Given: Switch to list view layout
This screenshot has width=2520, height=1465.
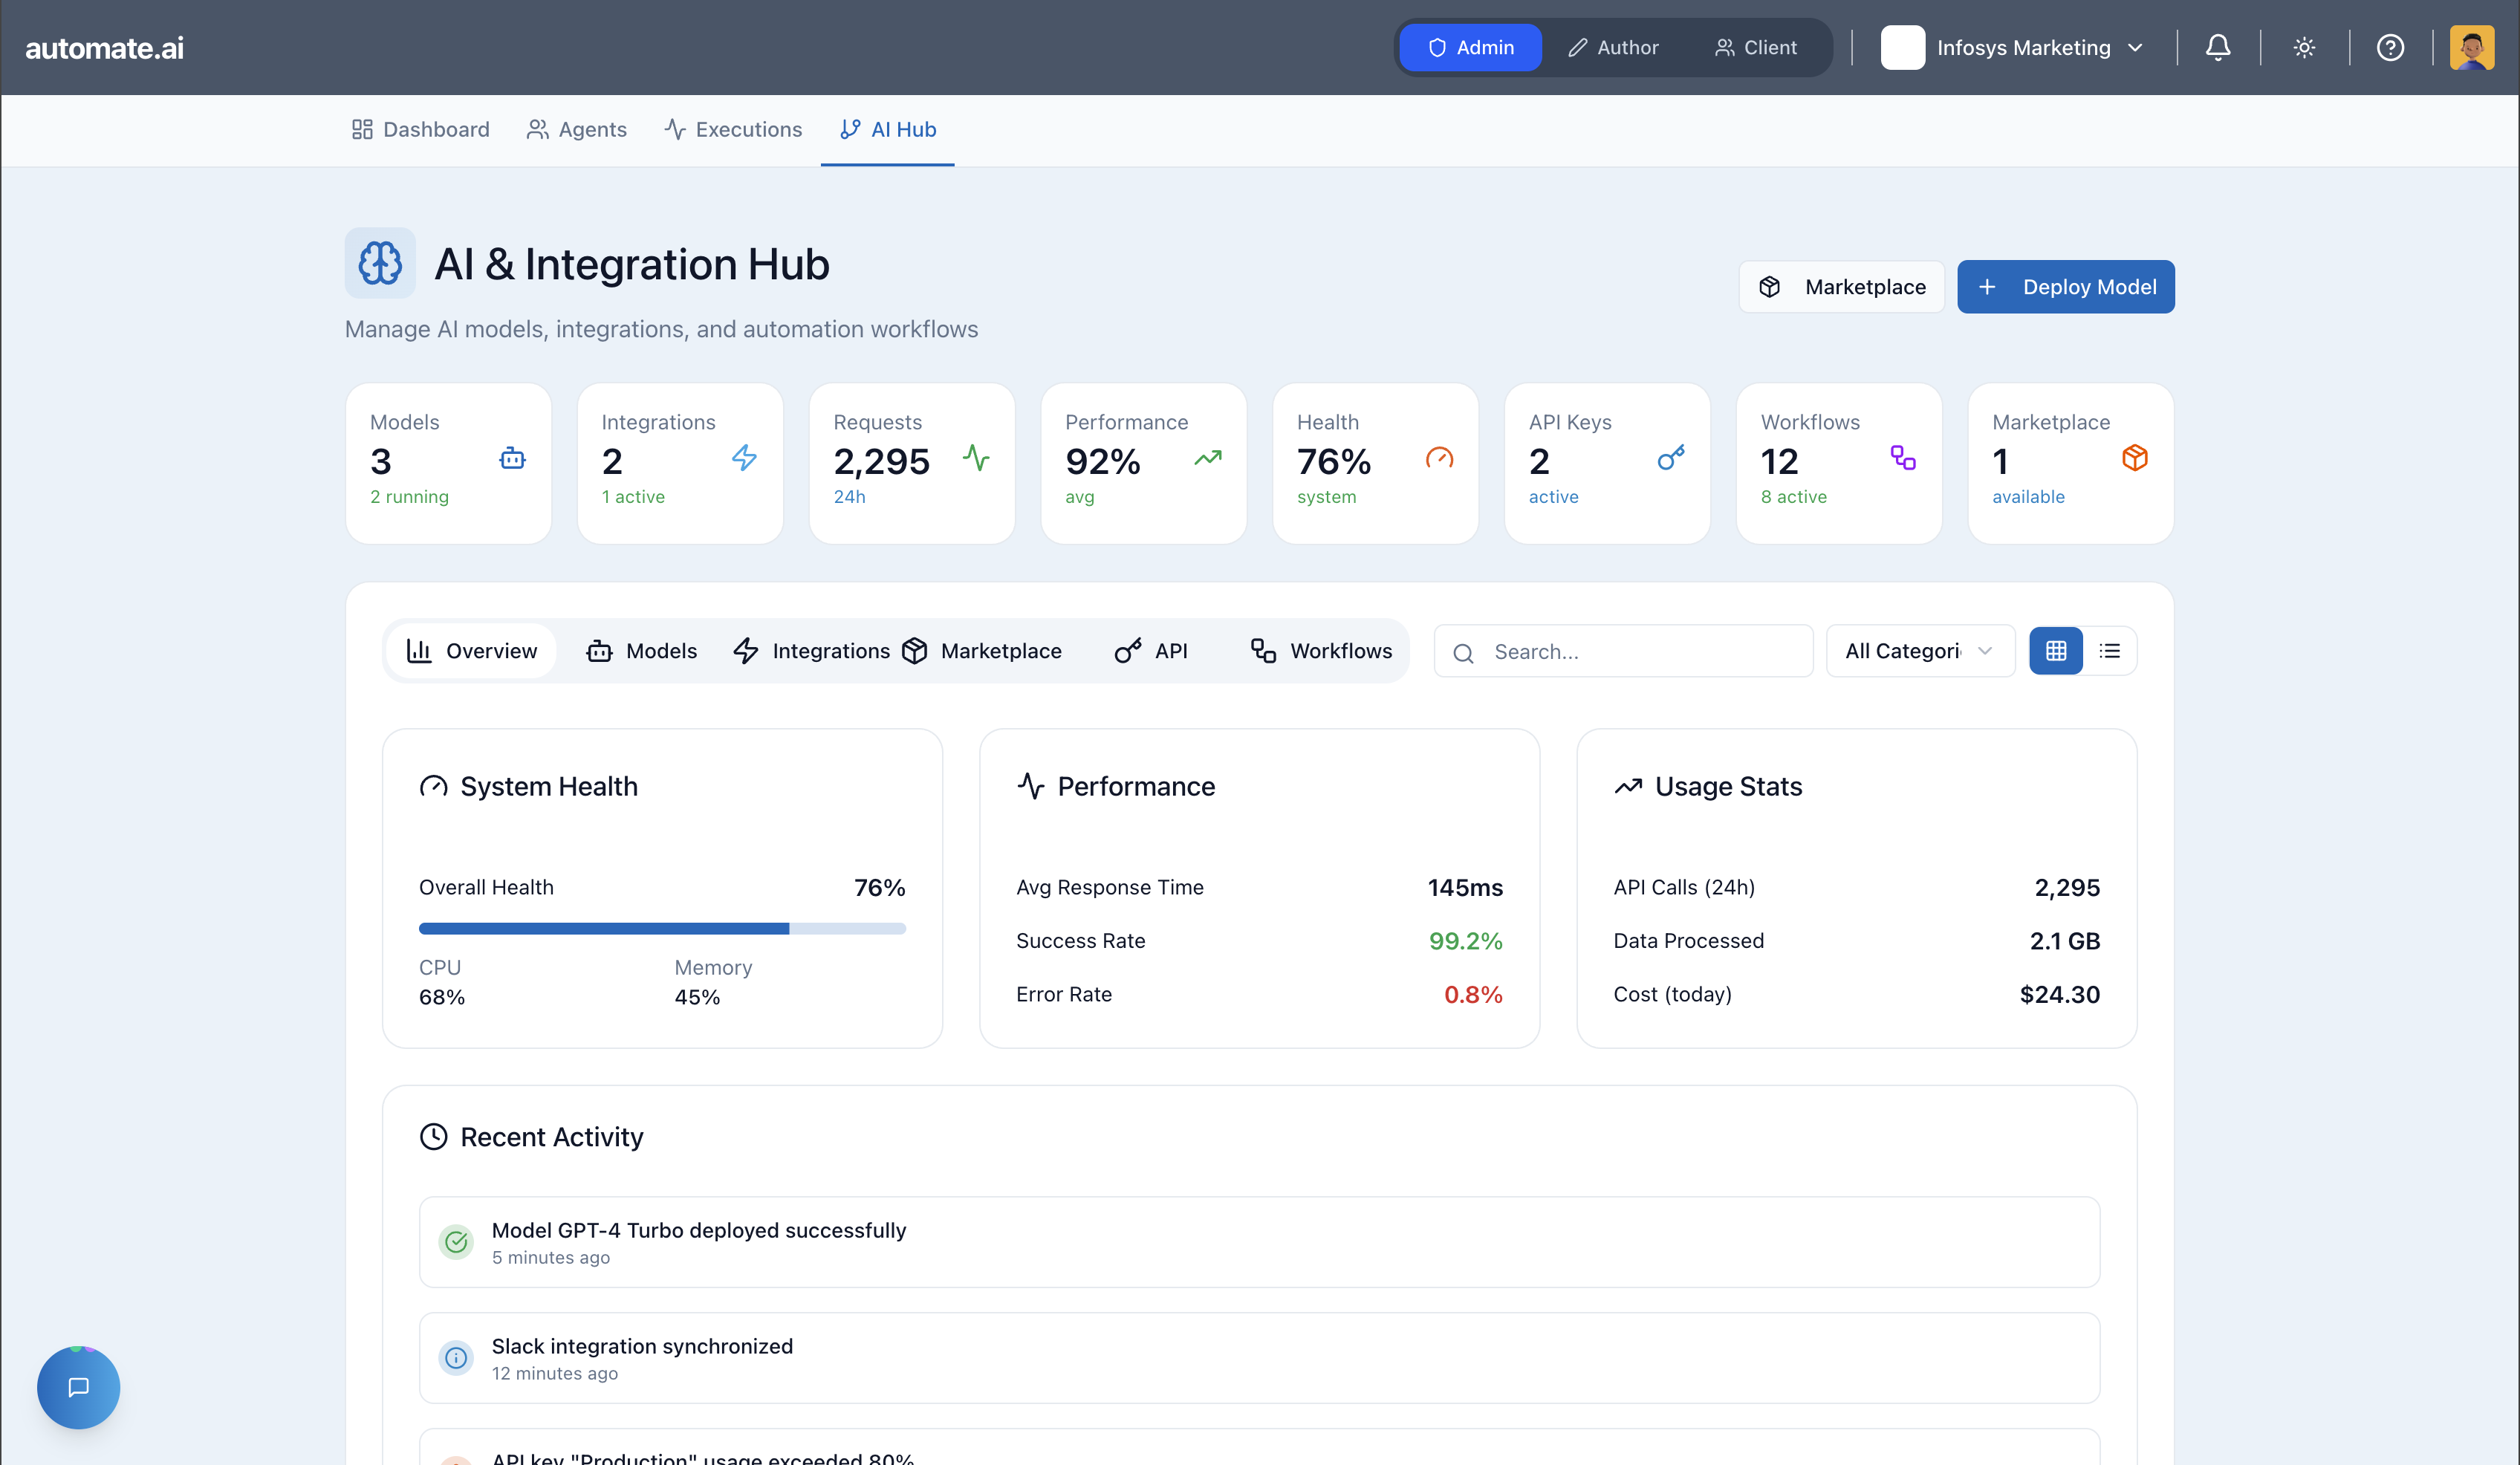Looking at the screenshot, I should tap(2110, 651).
